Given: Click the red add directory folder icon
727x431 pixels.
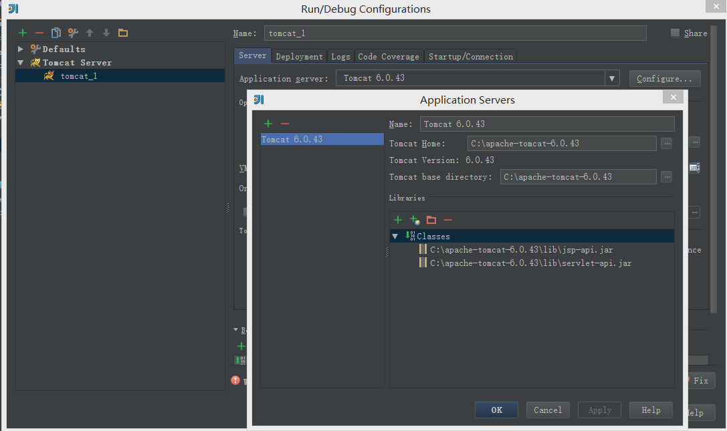Looking at the screenshot, I should pyautogui.click(x=431, y=220).
